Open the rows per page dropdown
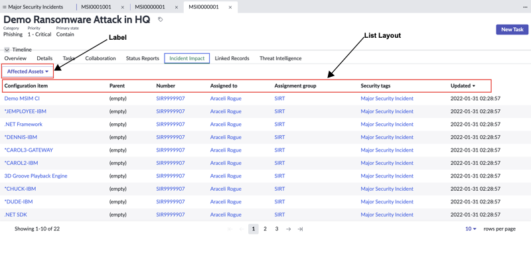This screenshot has height=257, width=531. tap(471, 229)
